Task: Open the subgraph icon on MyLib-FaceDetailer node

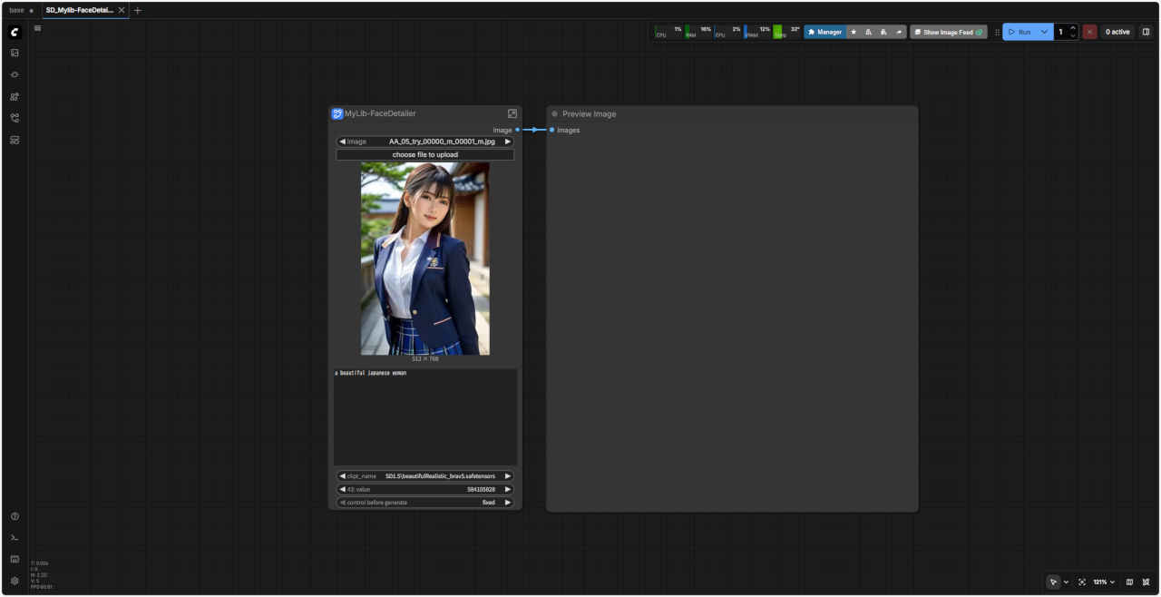Action: 512,113
